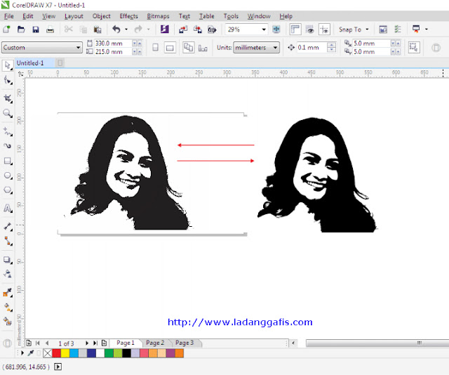Expand the undo history arrow
Image resolution: width=449 pixels, height=375 pixels.
coord(126,29)
